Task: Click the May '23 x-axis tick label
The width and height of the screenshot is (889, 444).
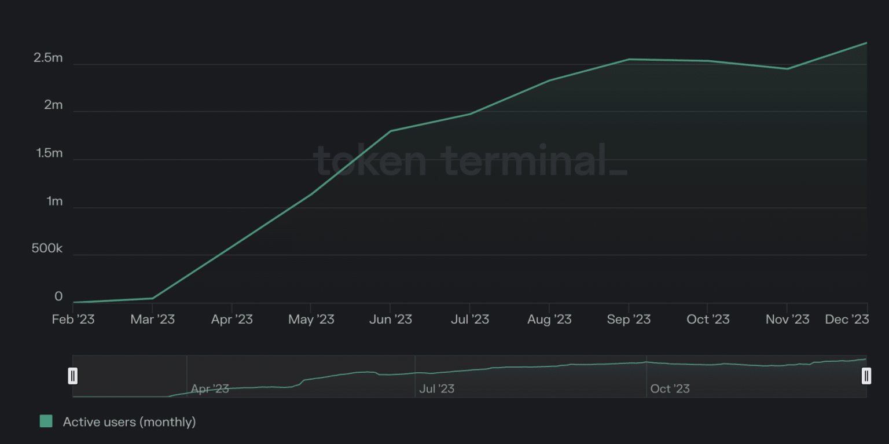Action: click(311, 320)
